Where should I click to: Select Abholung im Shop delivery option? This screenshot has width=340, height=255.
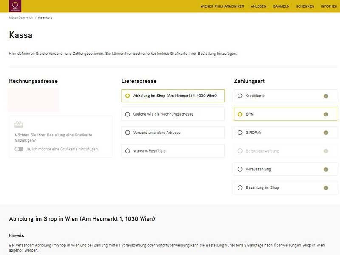coord(127,96)
